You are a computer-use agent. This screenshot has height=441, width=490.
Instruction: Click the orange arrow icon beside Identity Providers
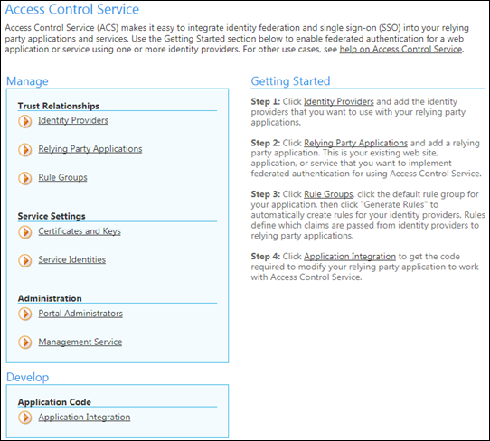coord(25,121)
